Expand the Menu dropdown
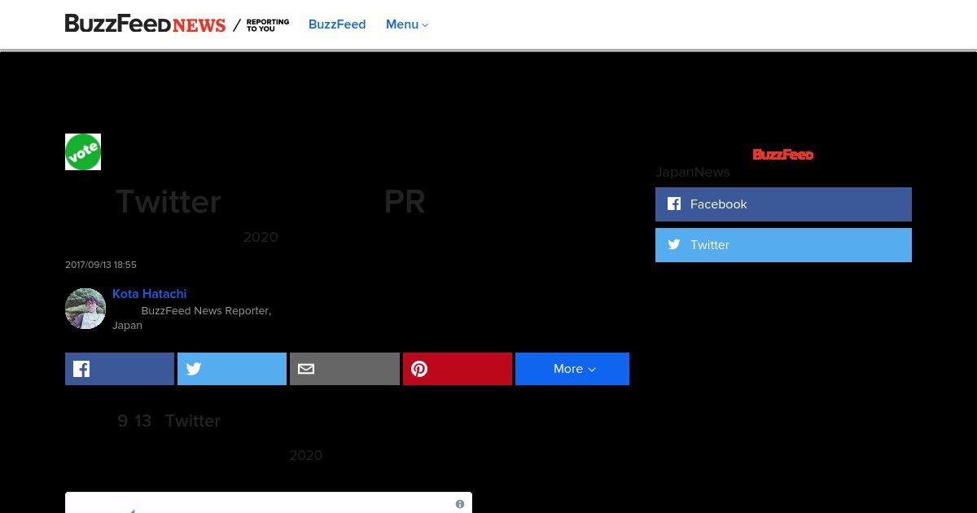The image size is (977, 513). click(x=407, y=24)
